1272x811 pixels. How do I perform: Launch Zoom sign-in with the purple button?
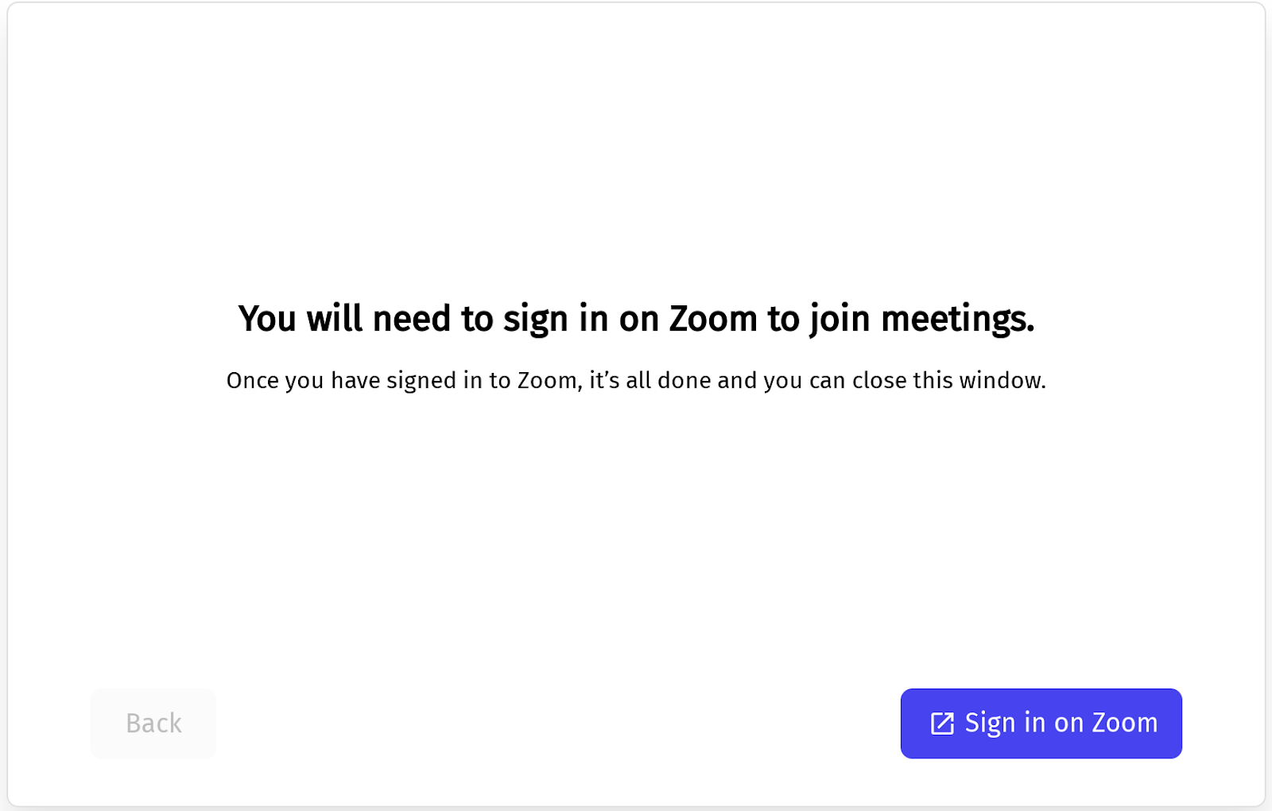pos(1041,724)
